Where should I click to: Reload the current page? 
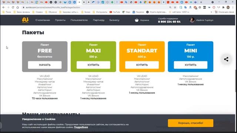coord(13,7)
